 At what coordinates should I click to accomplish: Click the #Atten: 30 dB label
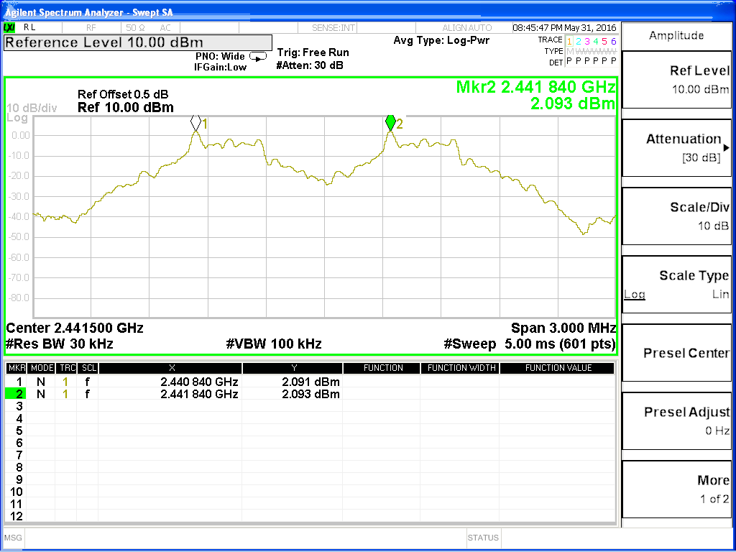point(310,65)
